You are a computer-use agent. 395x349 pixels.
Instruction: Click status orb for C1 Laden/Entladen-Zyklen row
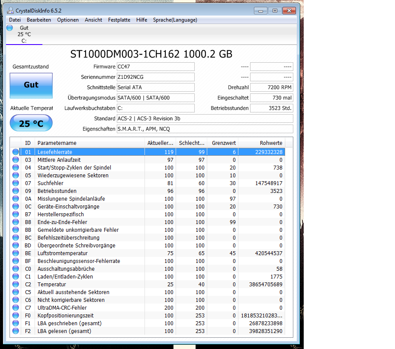[x=16, y=276]
